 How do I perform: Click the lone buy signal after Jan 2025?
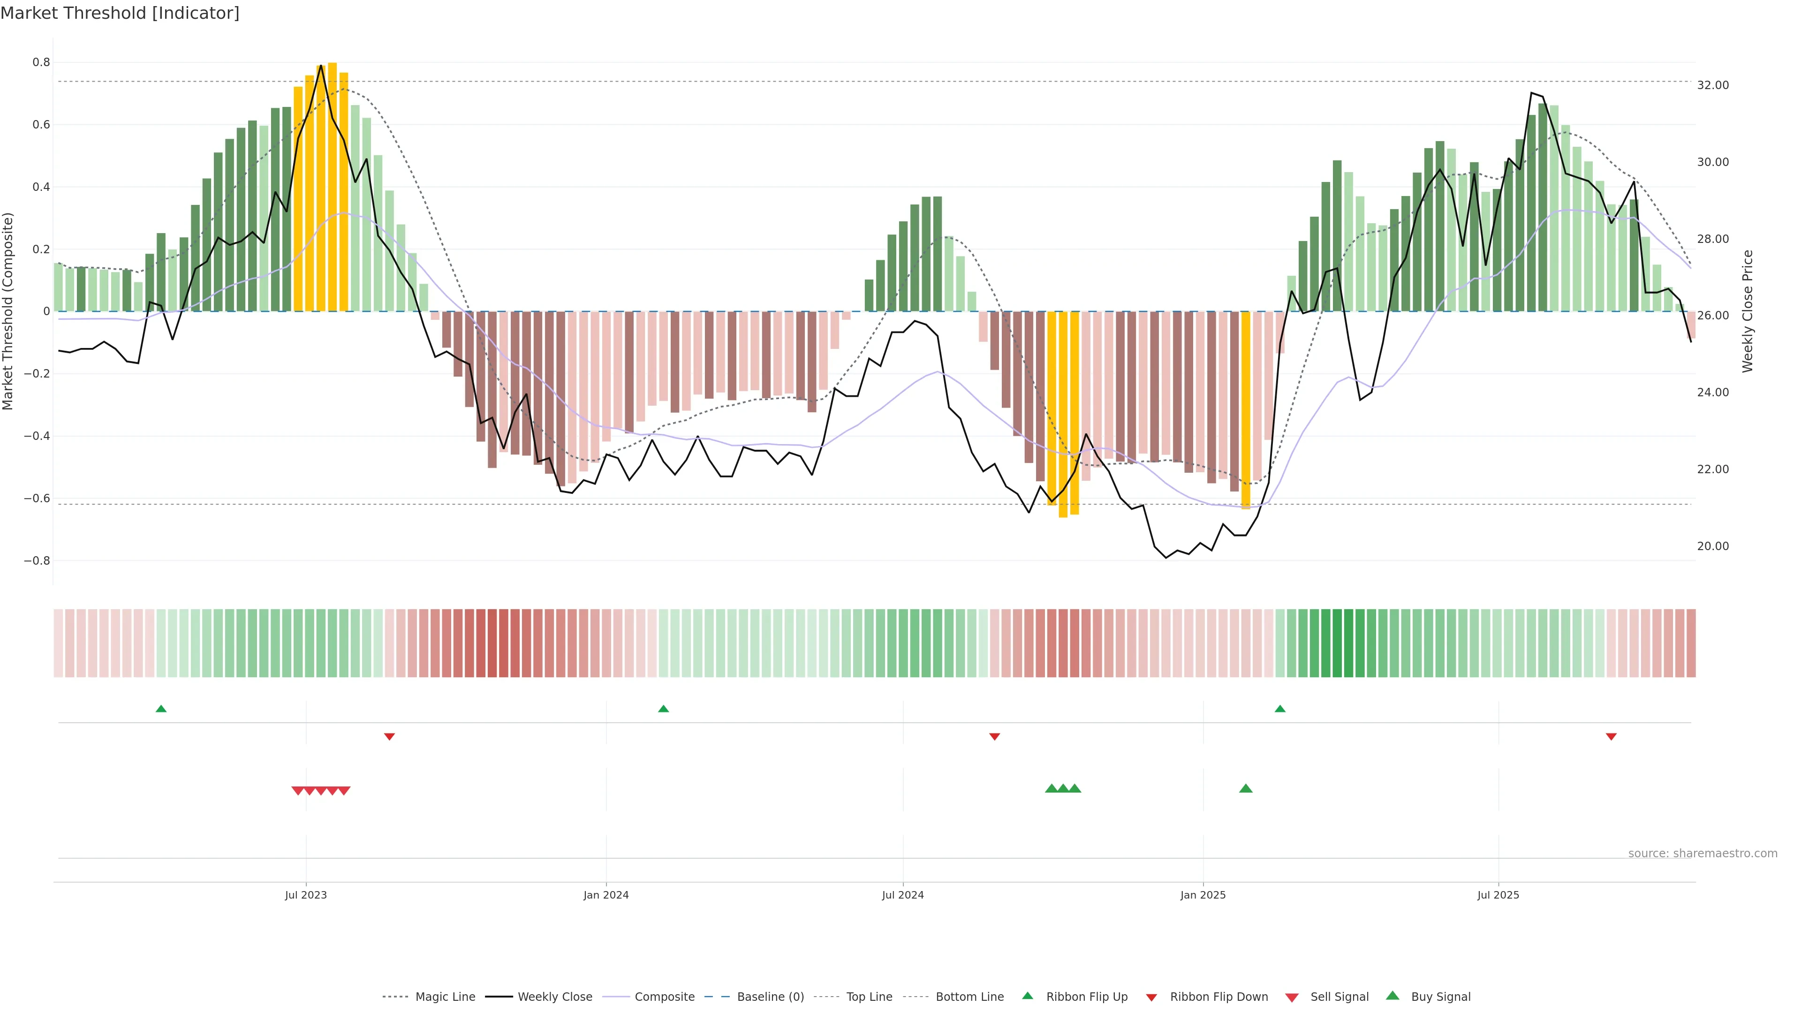click(1245, 788)
